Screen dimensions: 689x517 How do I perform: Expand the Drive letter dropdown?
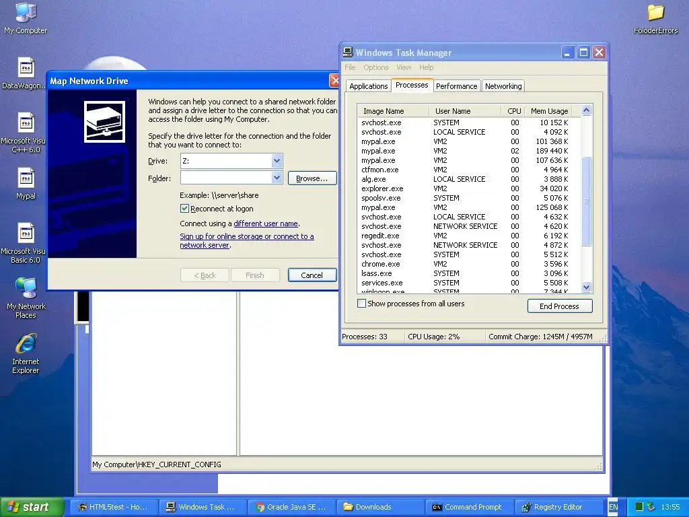point(277,161)
